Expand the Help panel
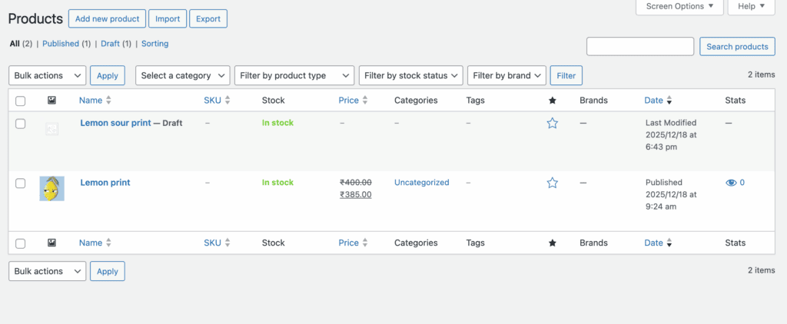 pos(752,6)
